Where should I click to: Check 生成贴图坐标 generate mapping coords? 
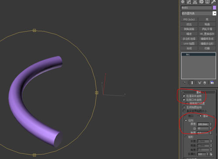tap(184, 107)
